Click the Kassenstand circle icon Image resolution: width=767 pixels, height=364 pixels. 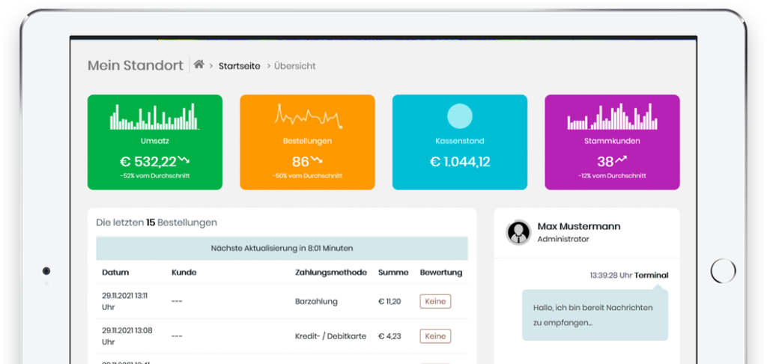459,116
